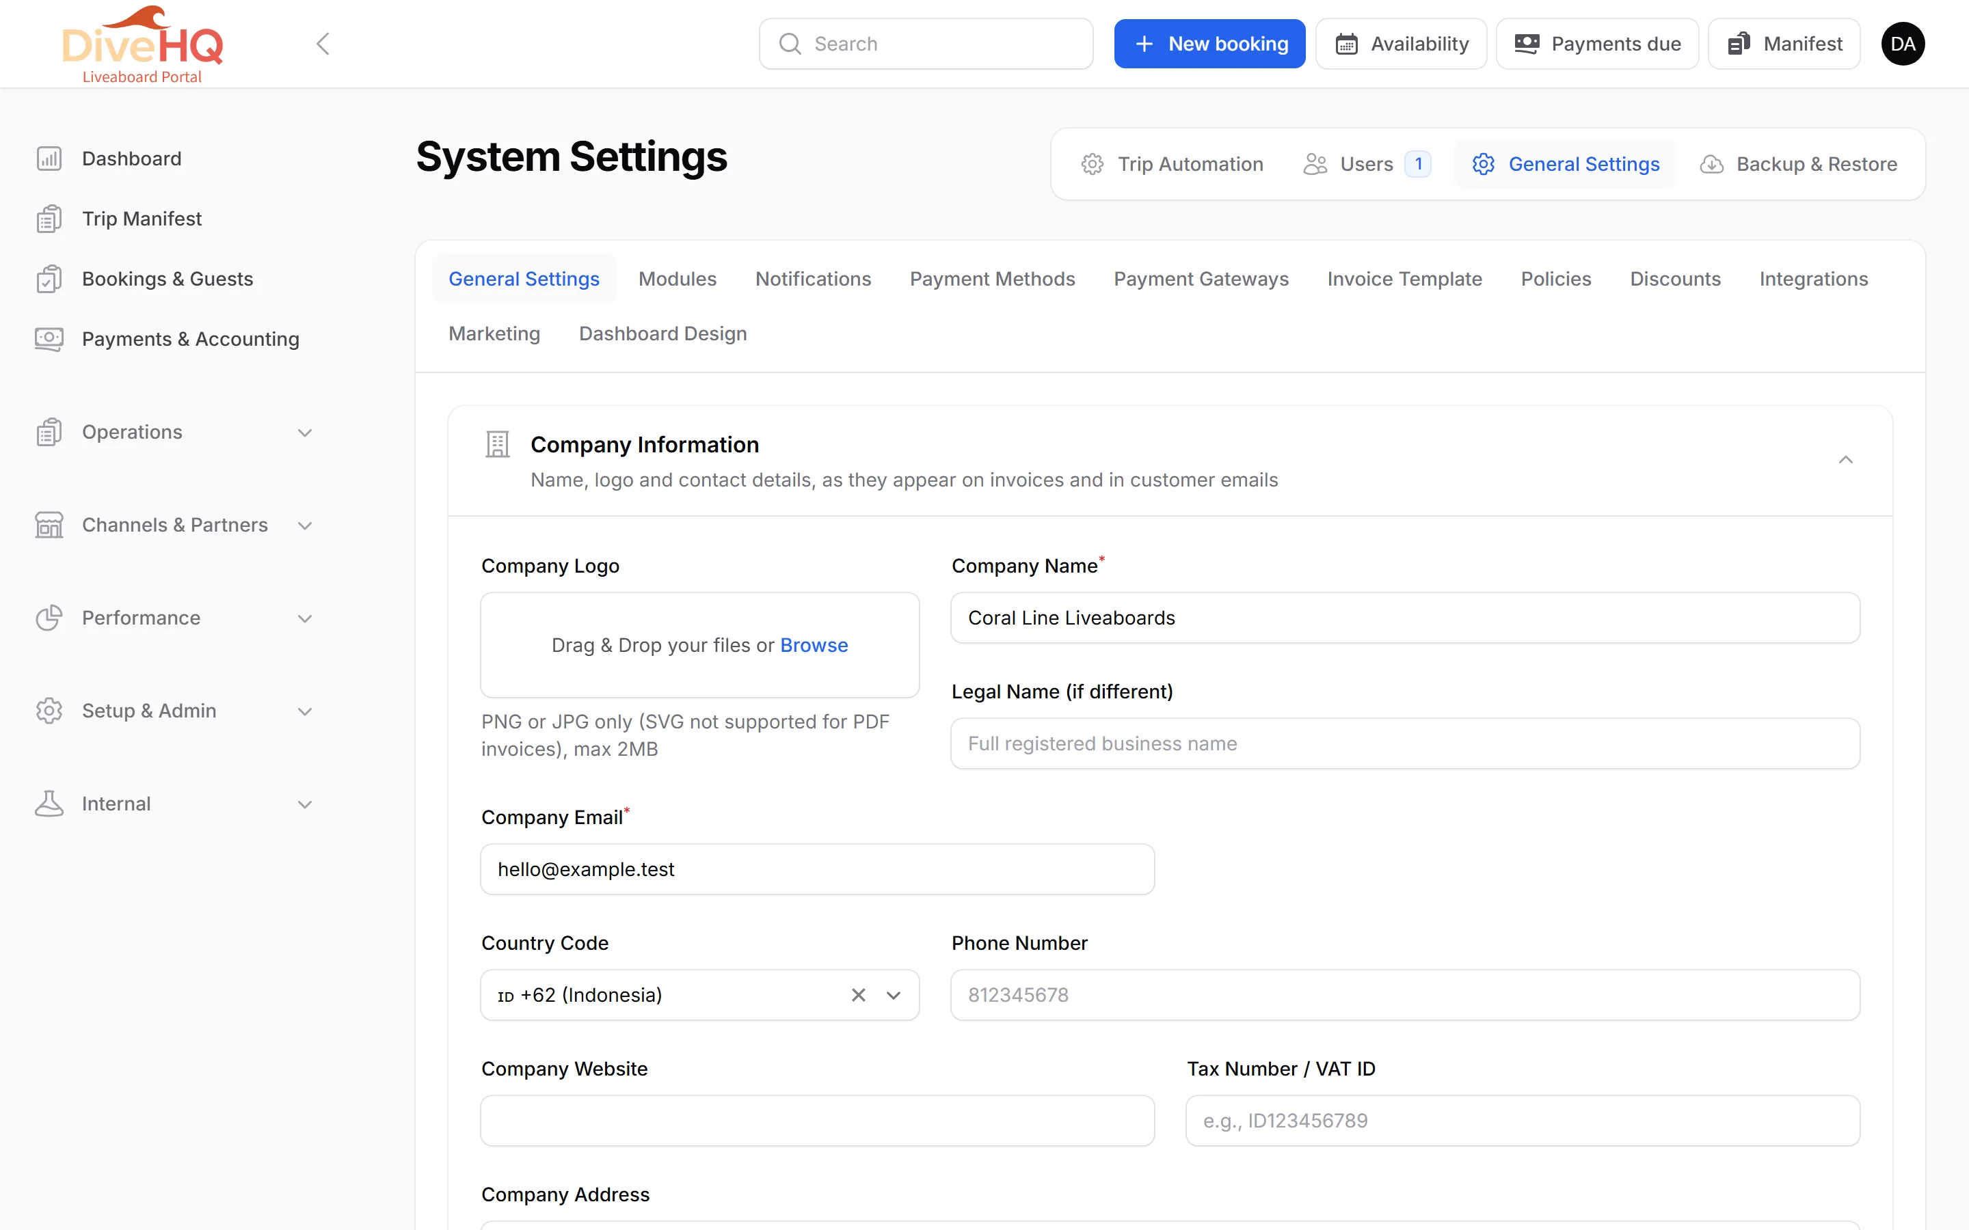Image resolution: width=1969 pixels, height=1230 pixels.
Task: Click the Browse link for logo upload
Action: [814, 645]
